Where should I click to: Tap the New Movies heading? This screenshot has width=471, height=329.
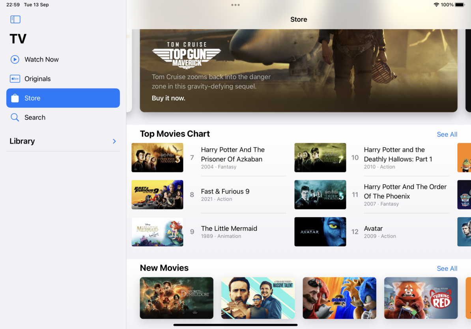tap(164, 268)
